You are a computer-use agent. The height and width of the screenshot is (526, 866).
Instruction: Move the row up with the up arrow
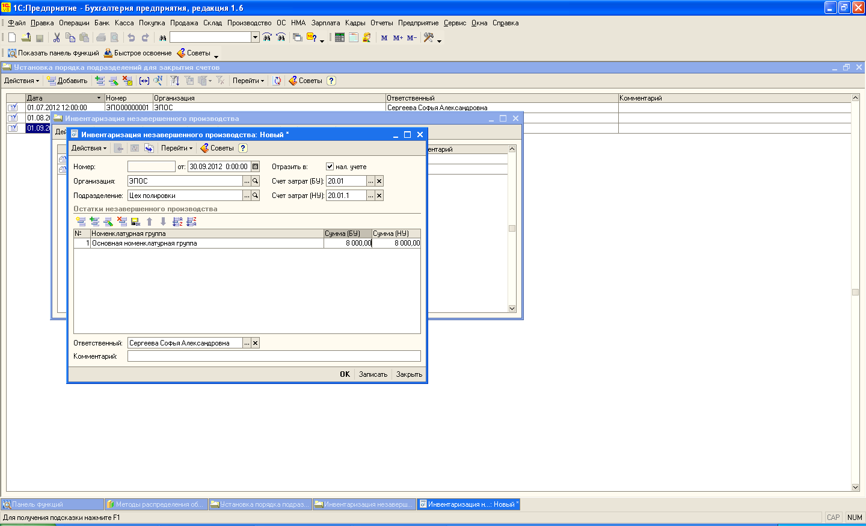(150, 221)
